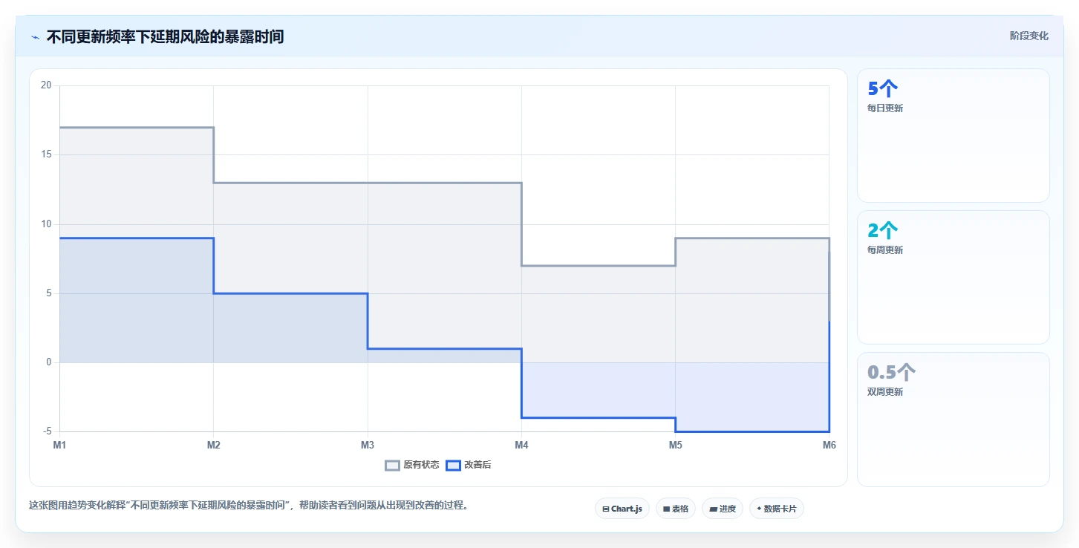Click the y-axis value 20
Image resolution: width=1079 pixels, height=548 pixels.
click(46, 85)
